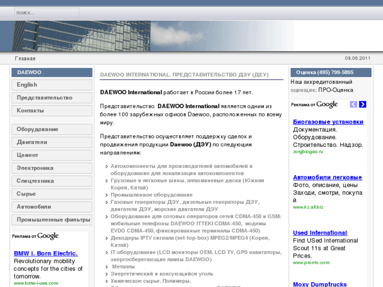Click Реклама от Google label in left sidebar
Screen dimensions: 383x287
point(35,236)
